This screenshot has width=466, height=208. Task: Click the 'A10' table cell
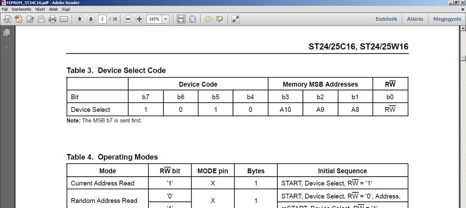coord(285,109)
